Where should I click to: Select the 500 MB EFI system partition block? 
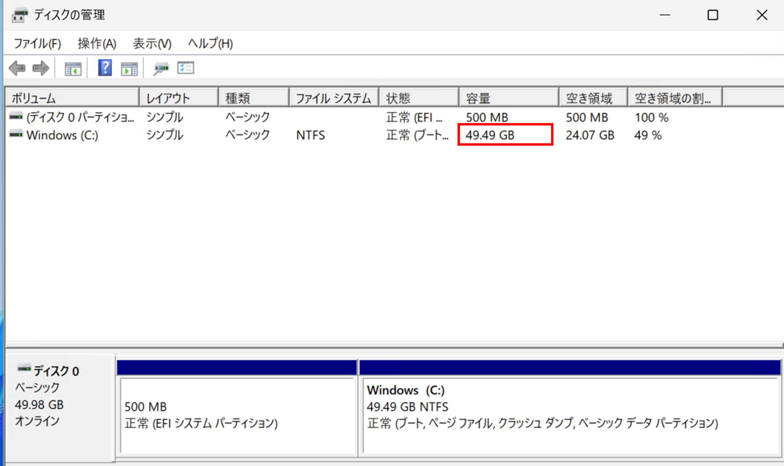(238, 415)
